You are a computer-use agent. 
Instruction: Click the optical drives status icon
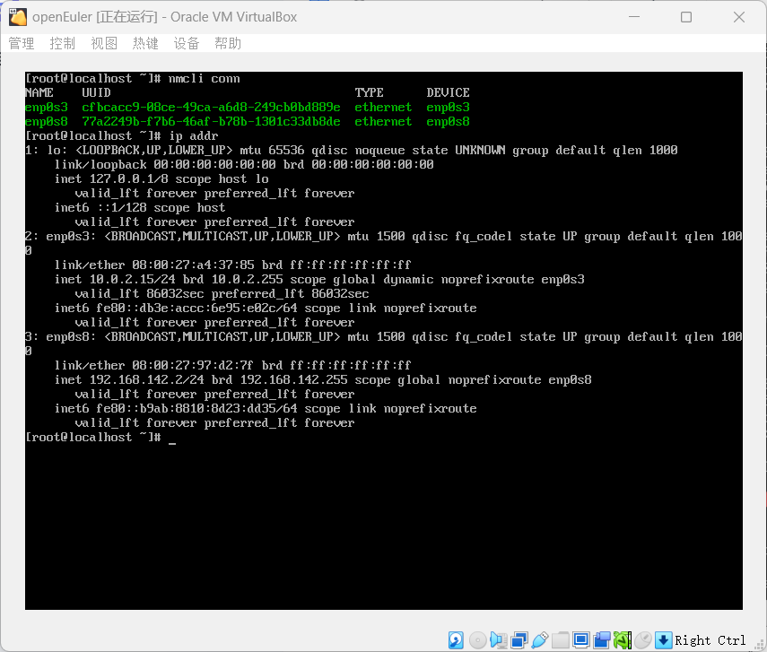[476, 639]
